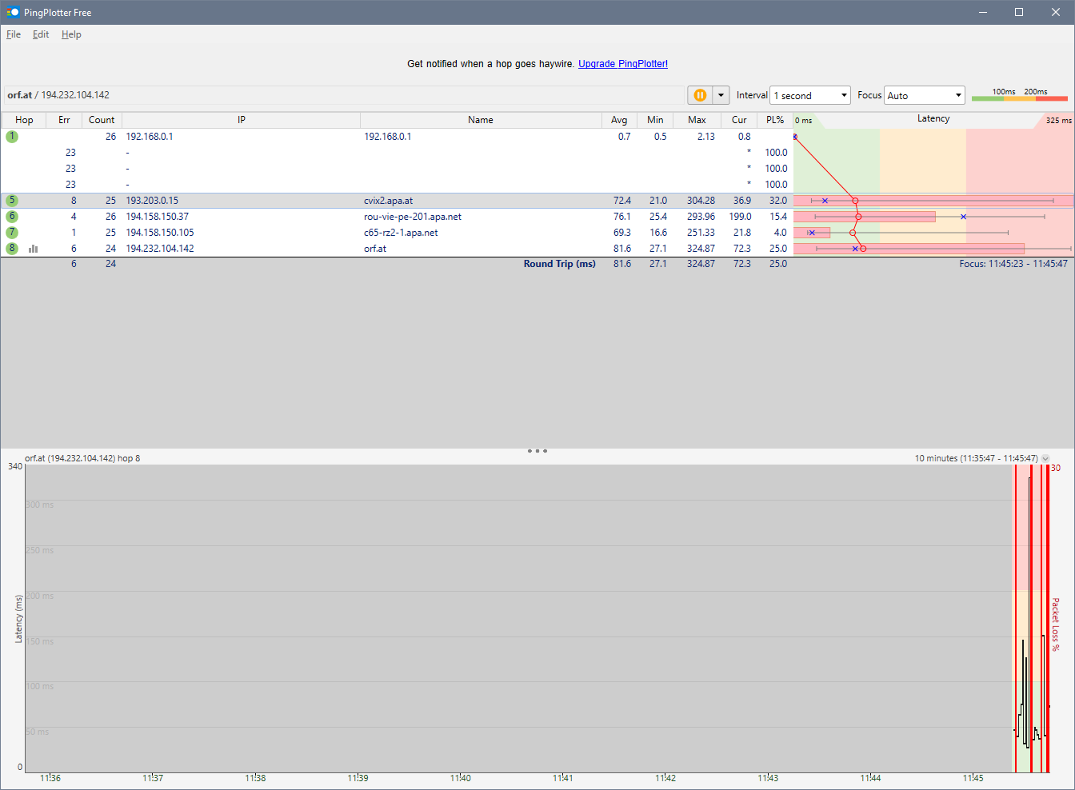Expand the 10 minutes timeline range dropdown
This screenshot has width=1075, height=790.
tap(1045, 458)
